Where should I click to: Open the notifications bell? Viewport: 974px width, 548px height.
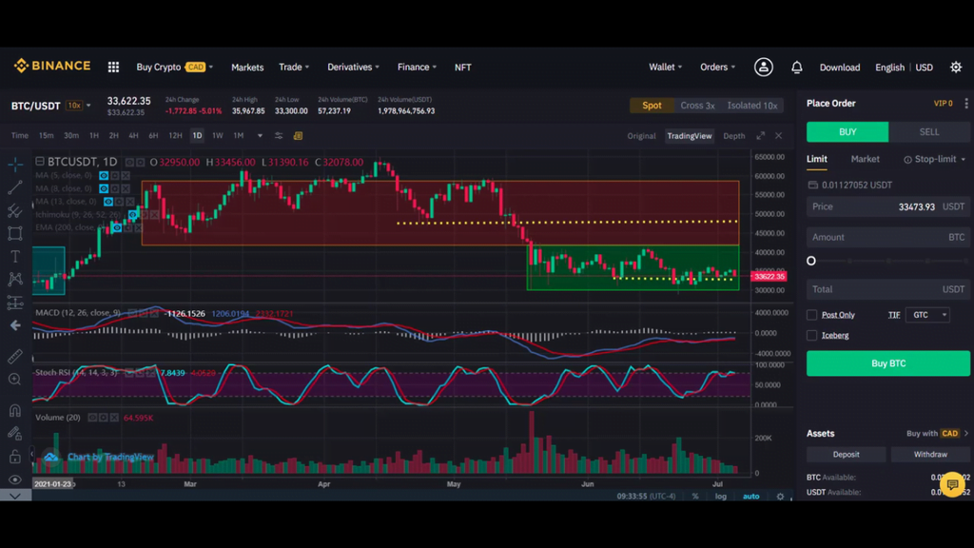pyautogui.click(x=796, y=68)
